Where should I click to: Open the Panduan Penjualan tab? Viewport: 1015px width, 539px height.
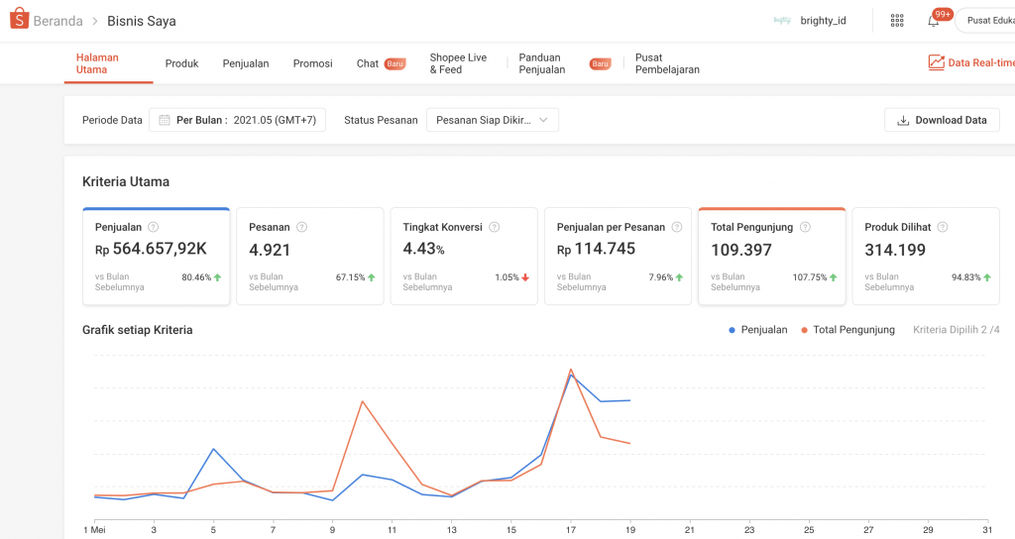pos(542,63)
